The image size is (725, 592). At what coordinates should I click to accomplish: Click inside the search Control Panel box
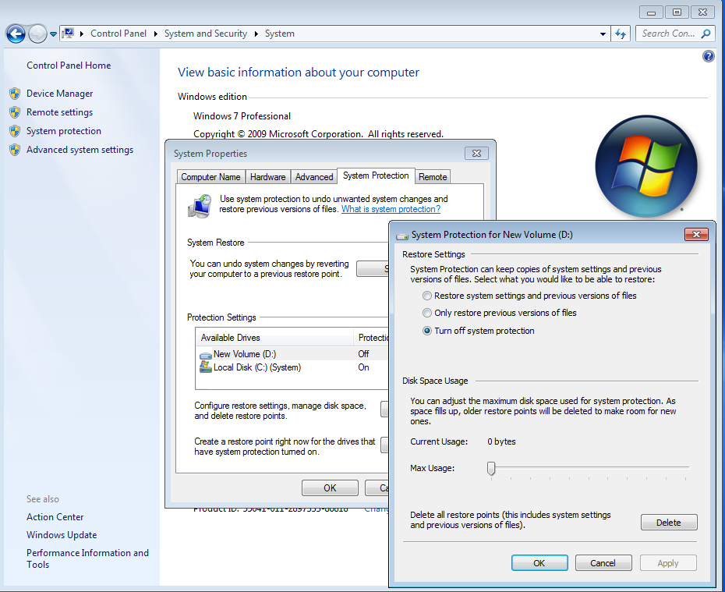670,34
